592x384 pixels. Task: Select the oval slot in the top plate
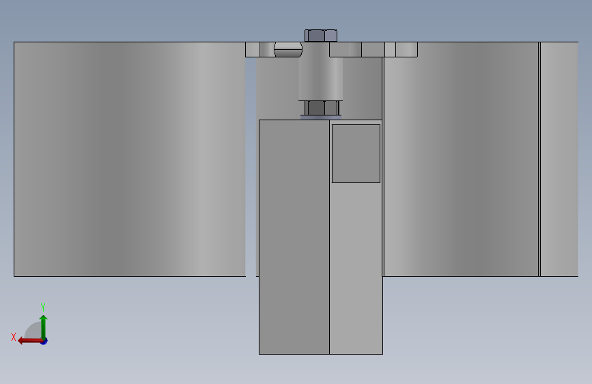pyautogui.click(x=288, y=49)
